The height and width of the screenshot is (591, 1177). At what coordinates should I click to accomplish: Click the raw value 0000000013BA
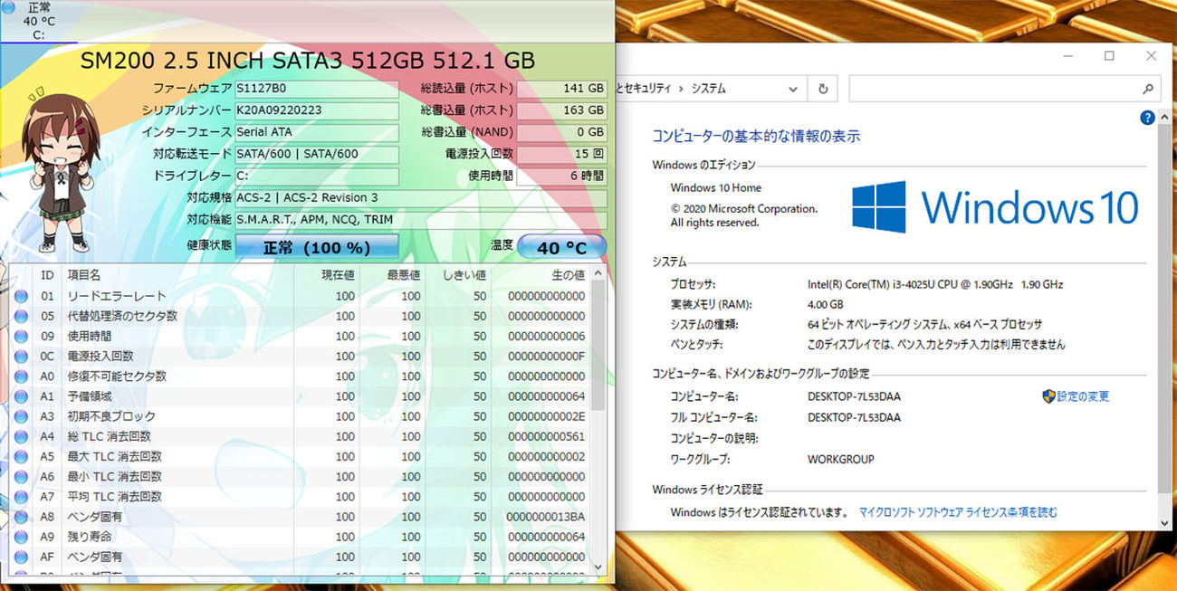pos(547,517)
